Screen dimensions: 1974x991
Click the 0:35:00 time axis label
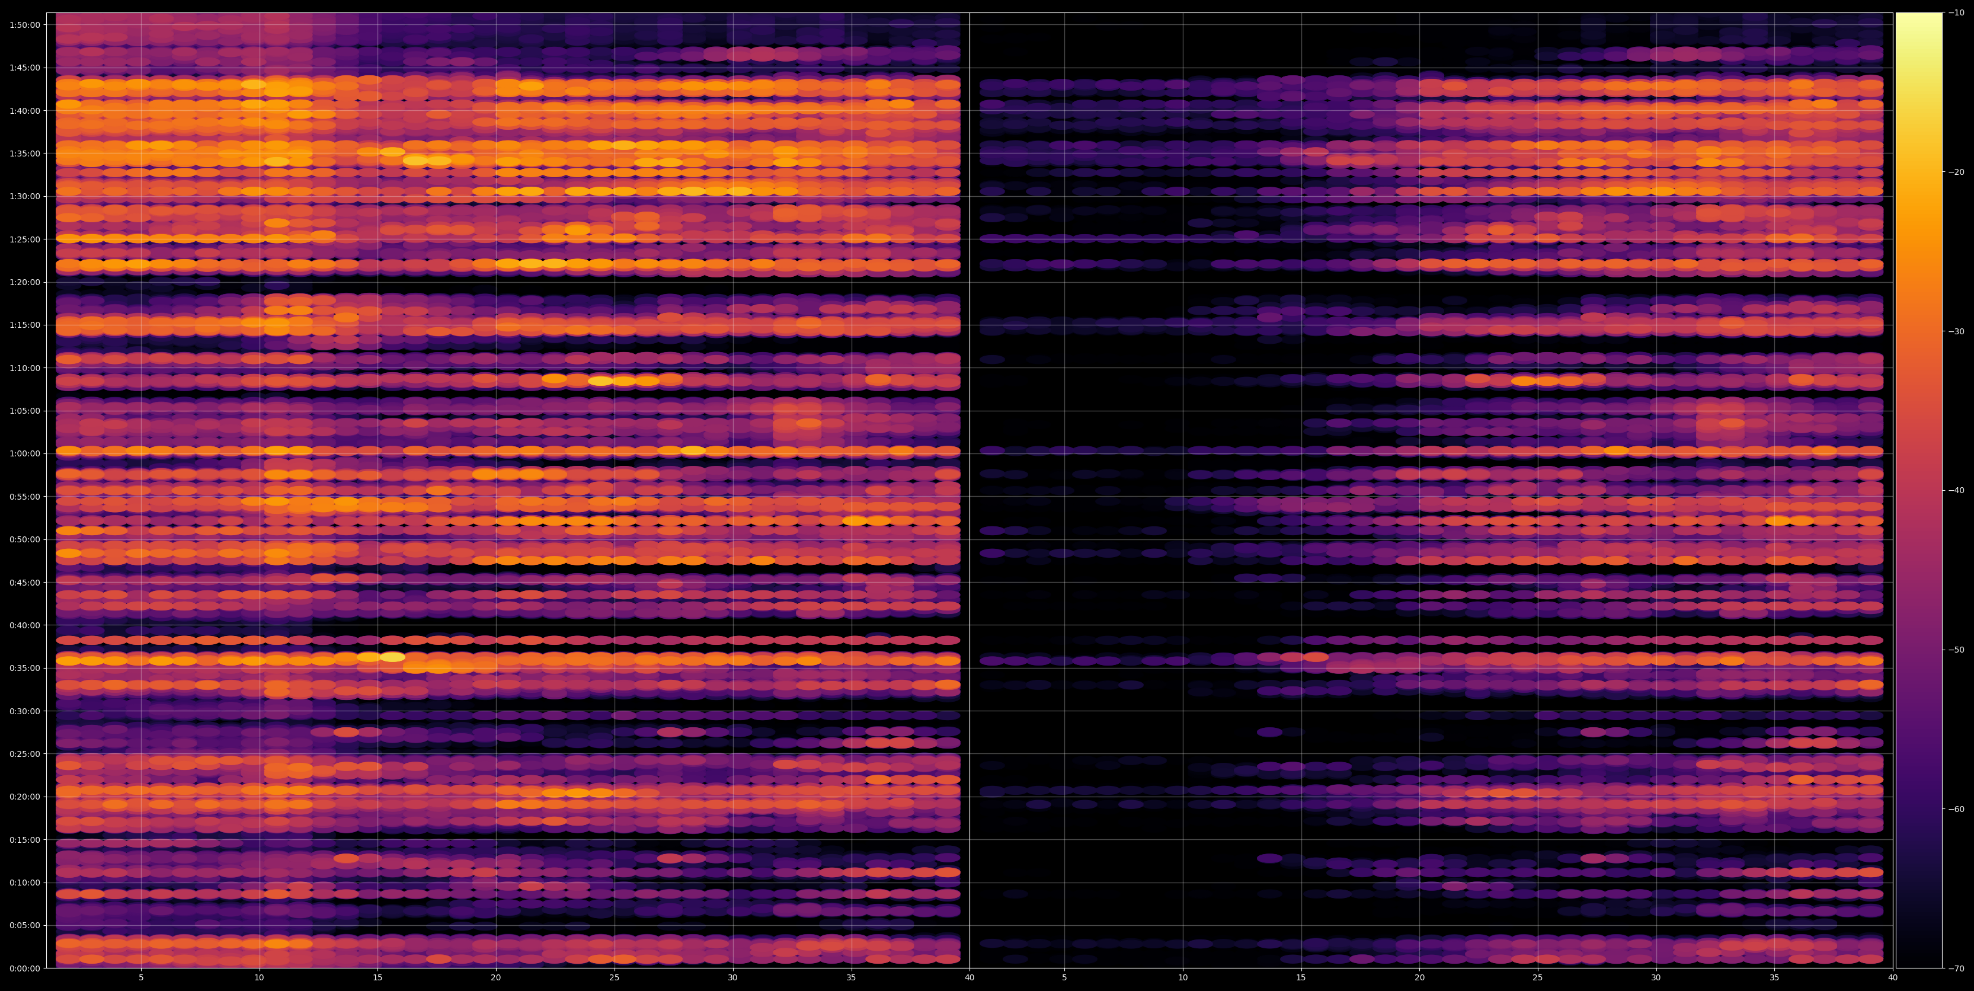point(24,669)
